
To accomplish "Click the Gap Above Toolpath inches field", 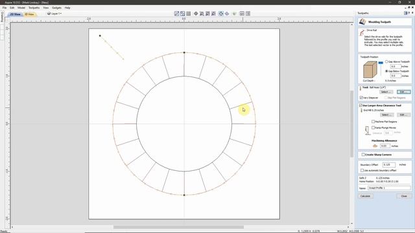I will tap(396, 66).
